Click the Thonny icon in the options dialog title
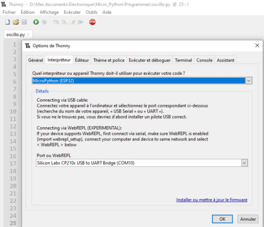Image resolution: width=264 pixels, height=227 pixels. coord(28,46)
